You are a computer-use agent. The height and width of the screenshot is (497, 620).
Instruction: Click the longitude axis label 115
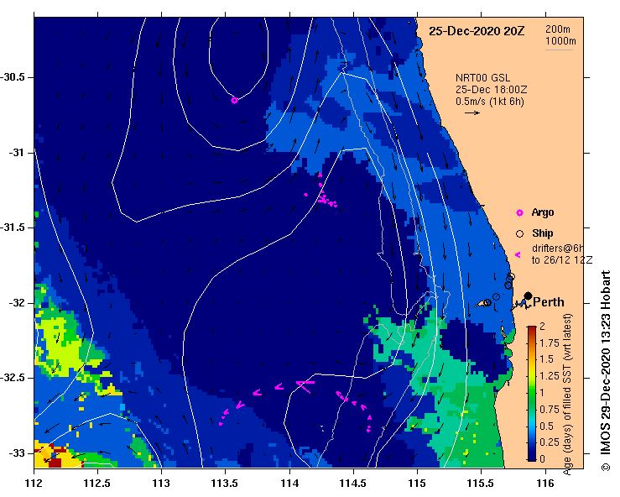click(417, 484)
